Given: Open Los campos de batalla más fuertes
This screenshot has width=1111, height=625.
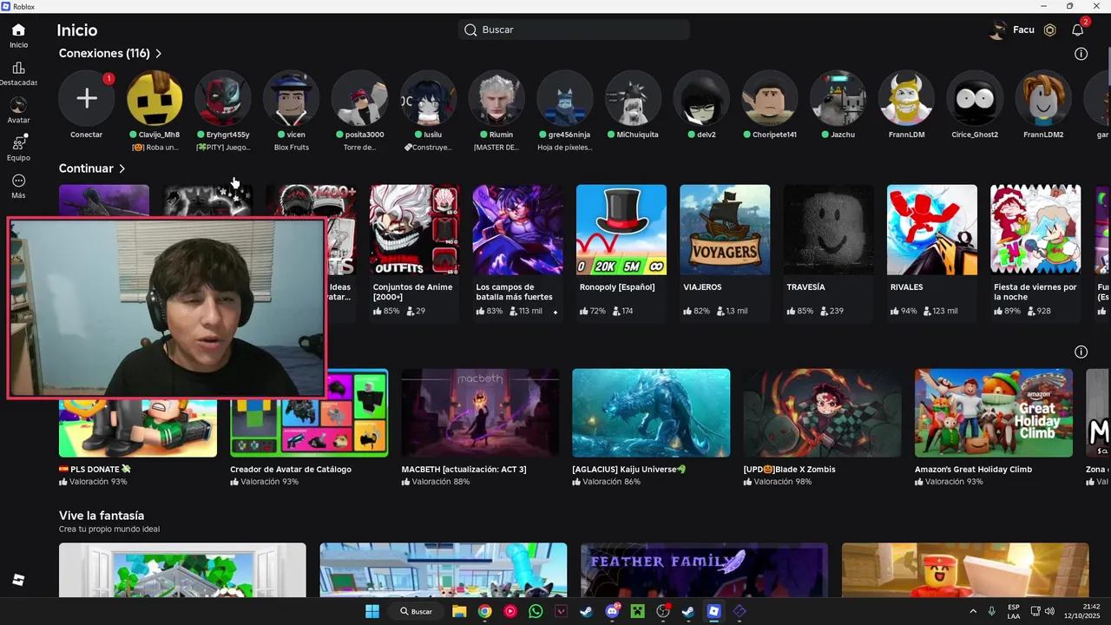Looking at the screenshot, I should (x=518, y=253).
